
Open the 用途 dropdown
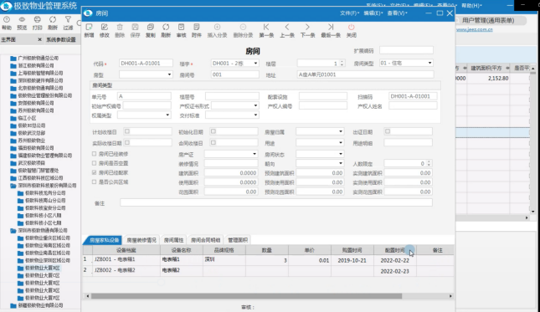(x=341, y=142)
